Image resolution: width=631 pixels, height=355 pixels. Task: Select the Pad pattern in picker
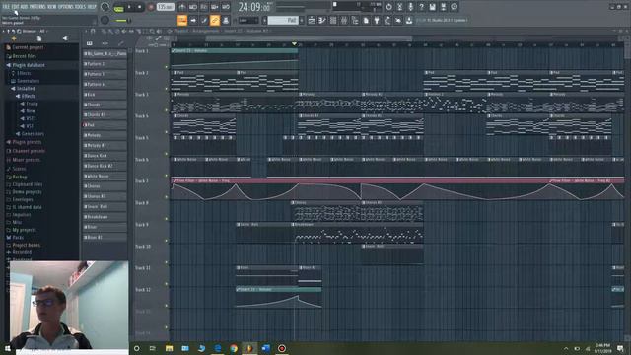(x=105, y=125)
